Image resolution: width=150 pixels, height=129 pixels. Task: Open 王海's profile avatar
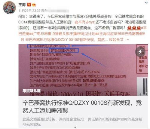[9, 8]
